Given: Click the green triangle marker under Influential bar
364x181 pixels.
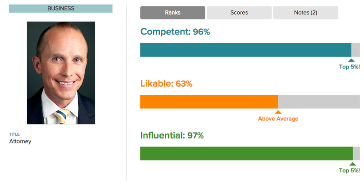Looking at the screenshot, I should (353, 164).
